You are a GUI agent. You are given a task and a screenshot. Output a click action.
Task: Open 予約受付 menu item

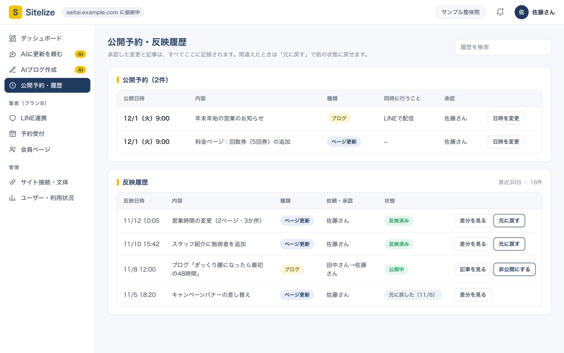click(x=47, y=134)
